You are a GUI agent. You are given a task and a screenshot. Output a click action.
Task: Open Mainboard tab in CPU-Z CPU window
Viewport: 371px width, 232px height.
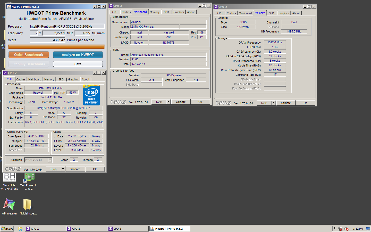coord(35,79)
